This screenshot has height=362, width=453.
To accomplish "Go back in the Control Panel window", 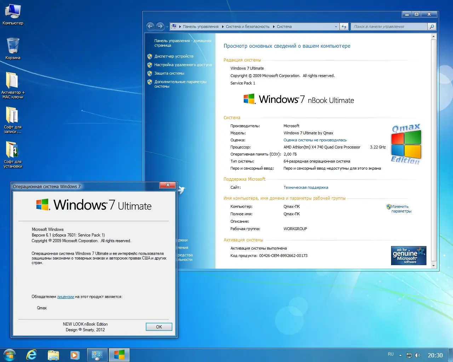I will pyautogui.click(x=150, y=26).
